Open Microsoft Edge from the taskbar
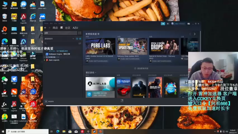The width and height of the screenshot is (238, 134). [58, 131]
